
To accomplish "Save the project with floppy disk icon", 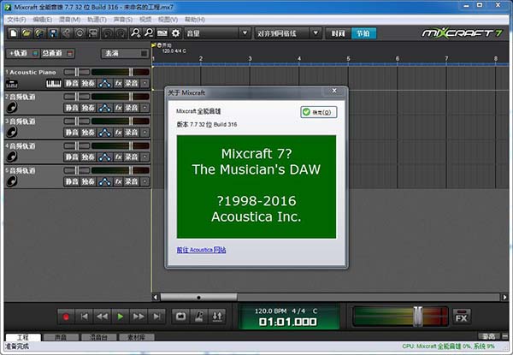I will click(x=53, y=33).
